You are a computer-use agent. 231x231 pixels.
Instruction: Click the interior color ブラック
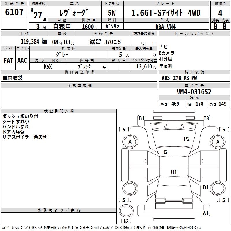tap(84, 66)
